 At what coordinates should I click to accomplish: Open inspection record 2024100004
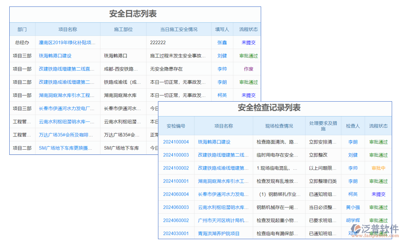click(176, 142)
